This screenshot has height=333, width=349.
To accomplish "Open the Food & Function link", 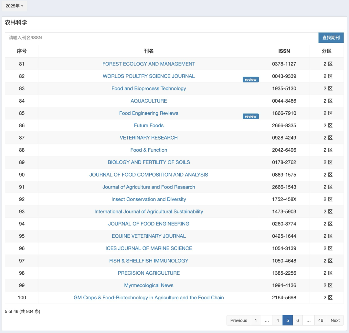I will [x=149, y=150].
